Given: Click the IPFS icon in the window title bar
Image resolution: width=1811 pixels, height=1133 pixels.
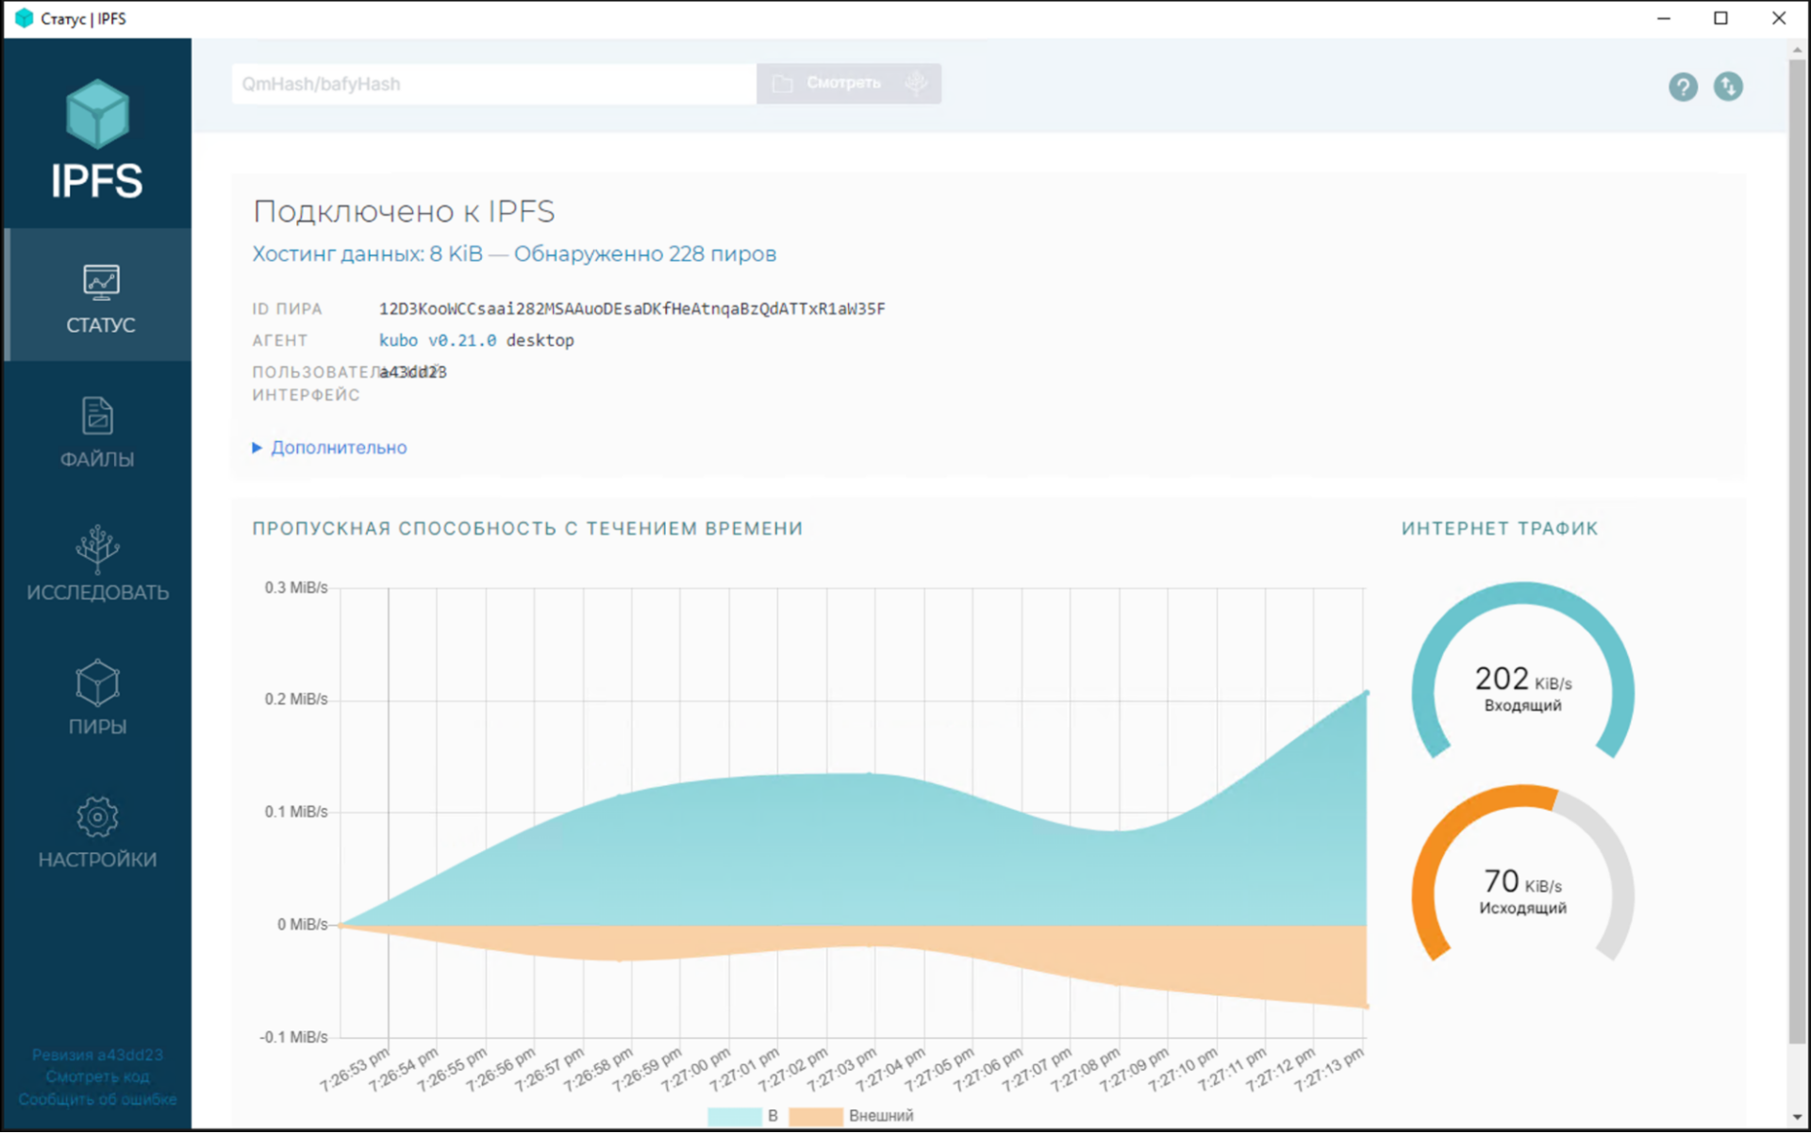Looking at the screenshot, I should 23,18.
